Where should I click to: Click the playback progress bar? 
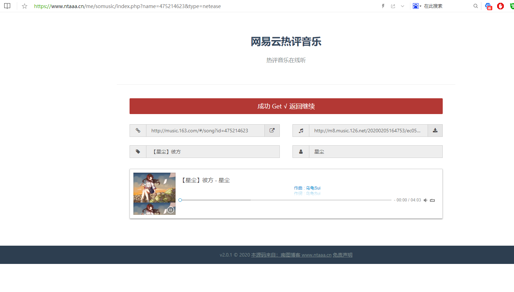(x=285, y=200)
